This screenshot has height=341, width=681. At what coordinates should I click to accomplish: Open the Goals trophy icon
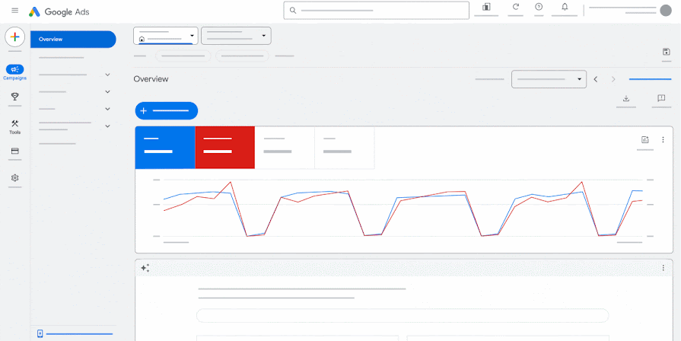coord(14,97)
